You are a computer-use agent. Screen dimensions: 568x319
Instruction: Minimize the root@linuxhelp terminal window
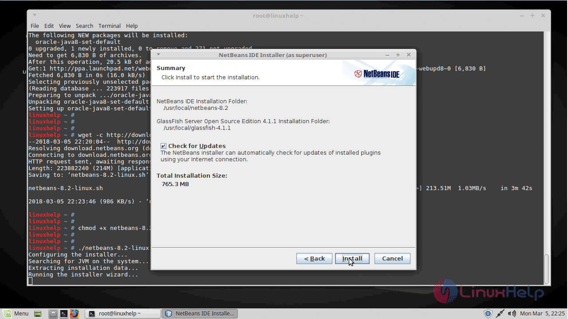522,16
